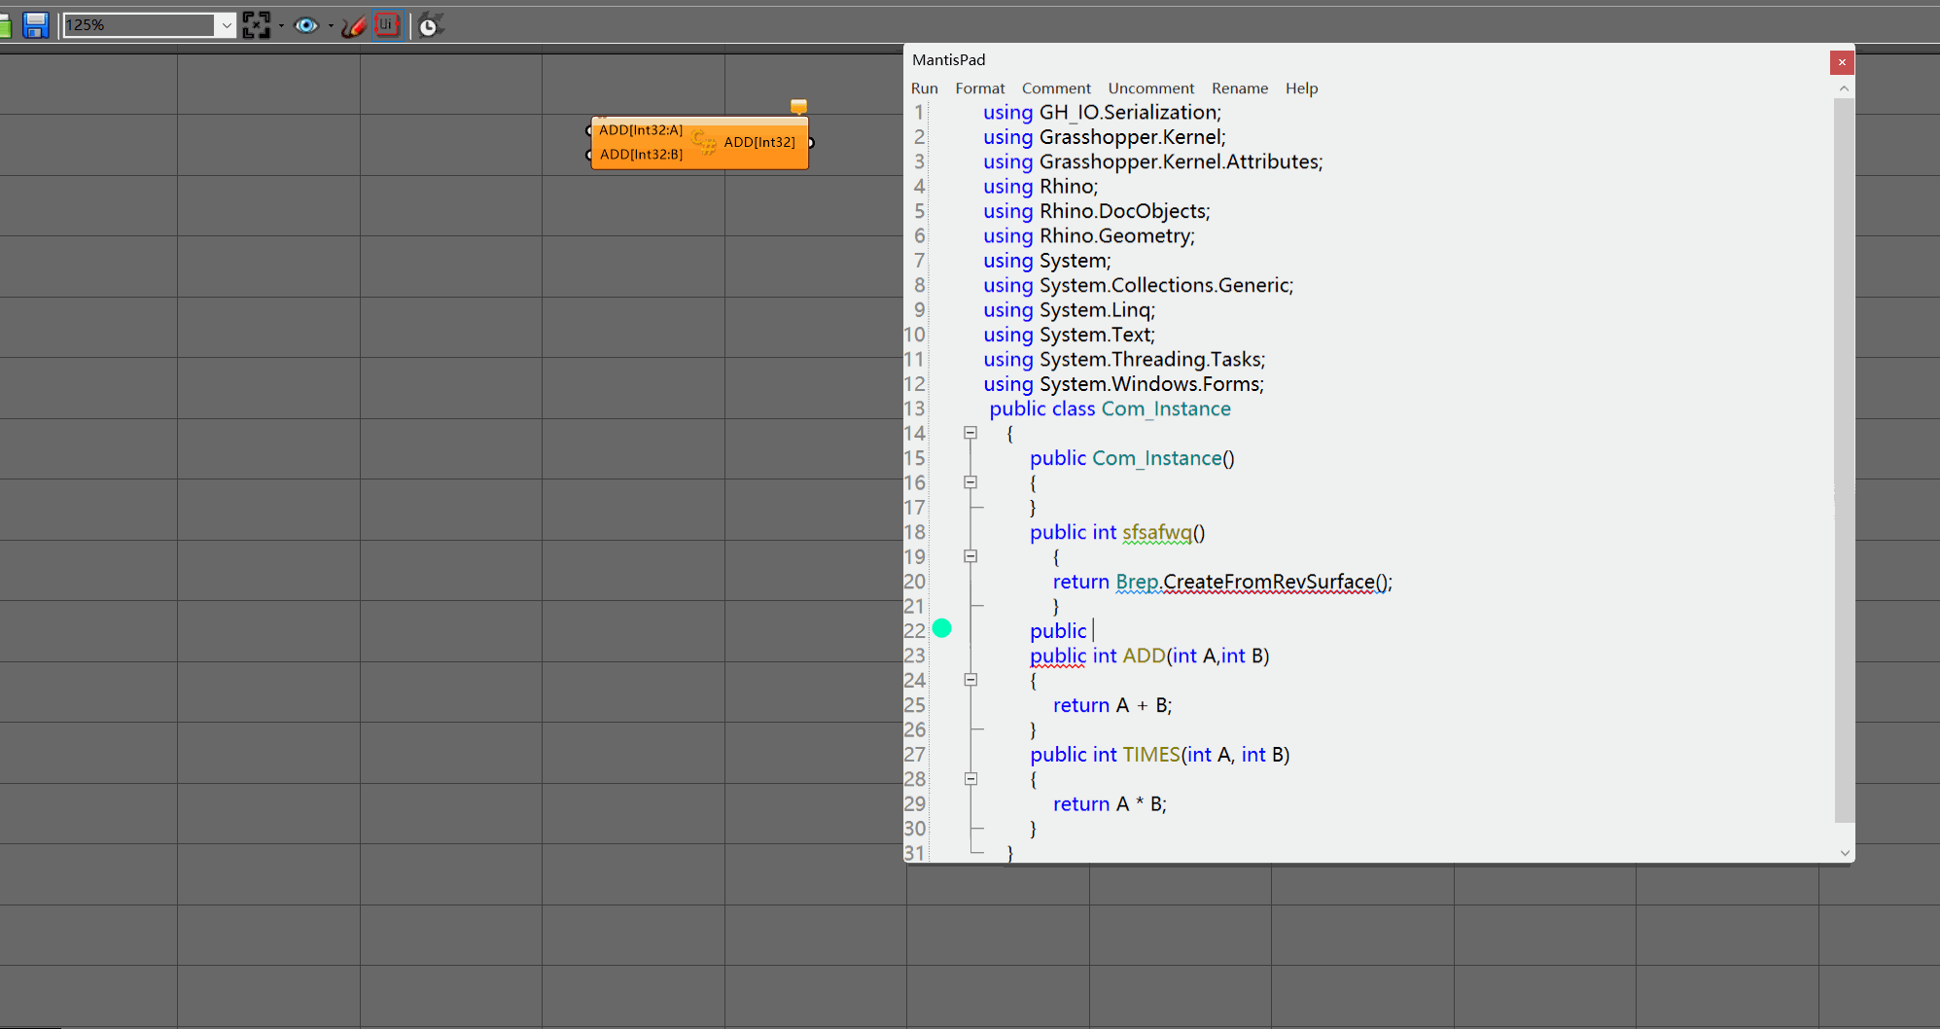
Task: Click the zoom extents icon
Action: 254,25
